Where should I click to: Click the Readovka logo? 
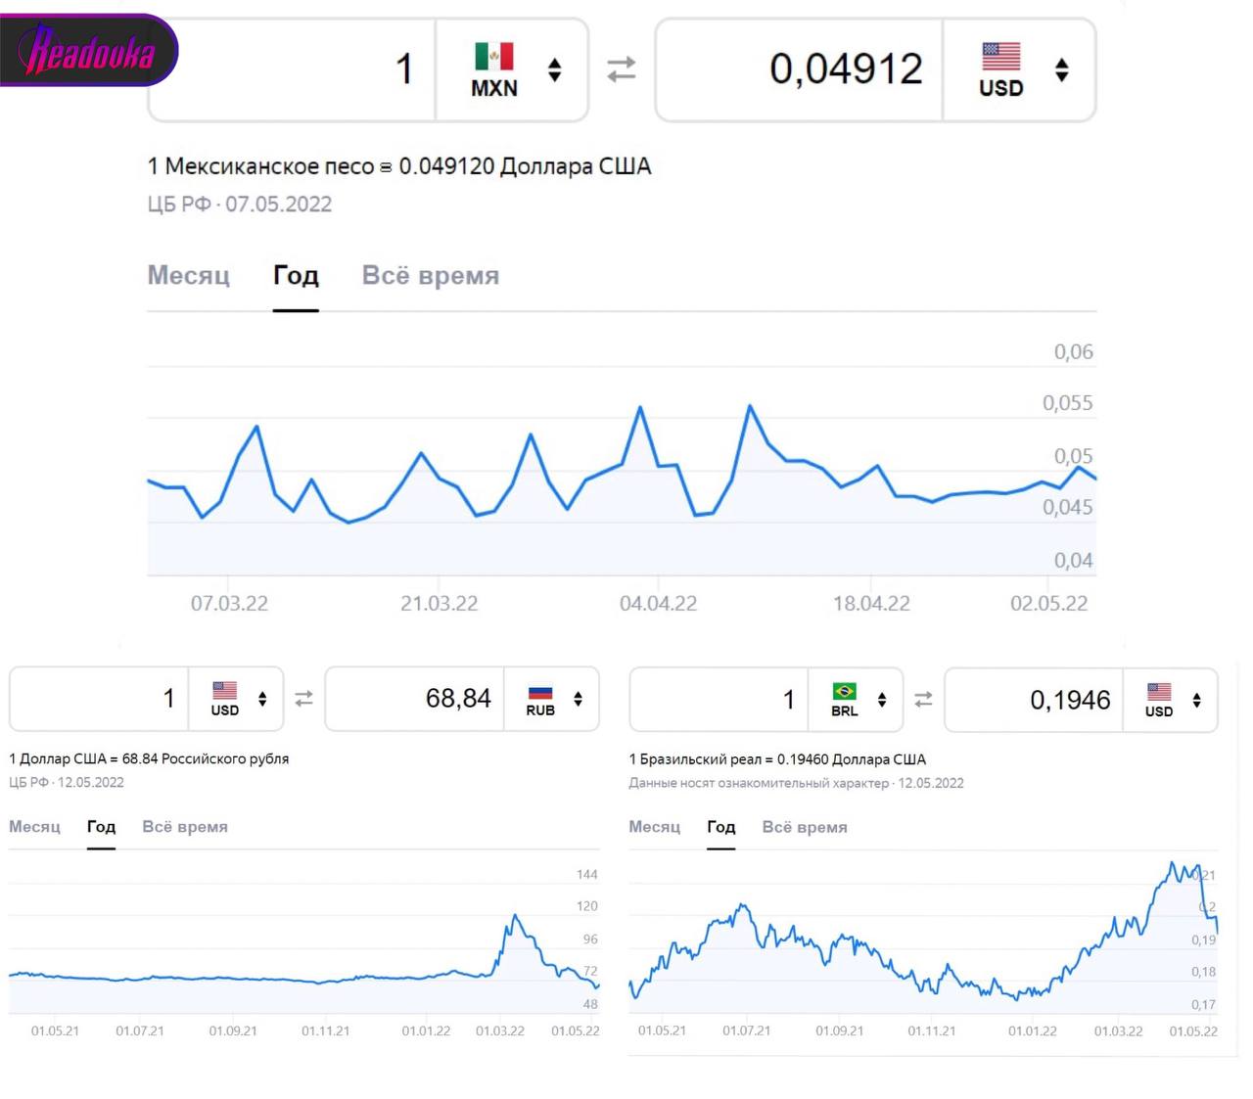point(88,50)
